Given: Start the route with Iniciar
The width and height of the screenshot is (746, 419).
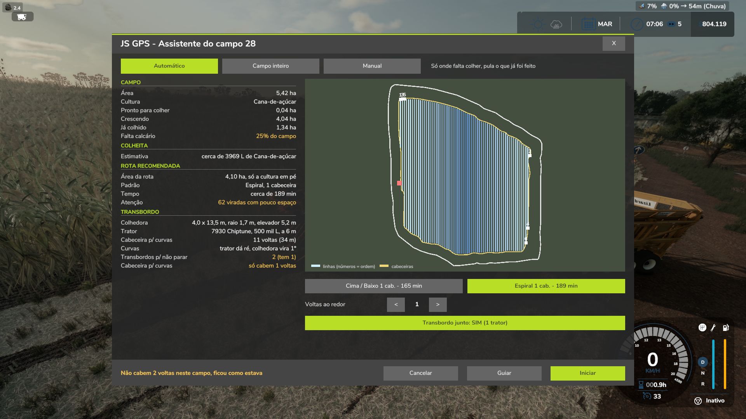Looking at the screenshot, I should 587,373.
